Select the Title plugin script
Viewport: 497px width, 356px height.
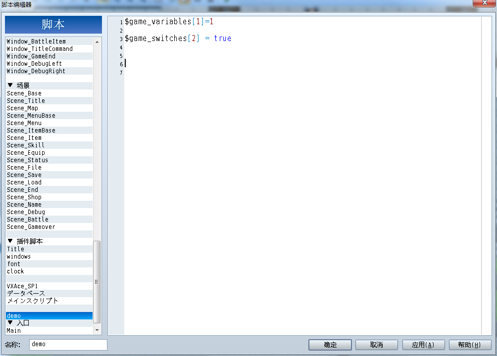tap(49, 249)
